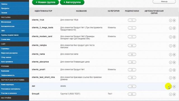This screenshot has width=179, height=101.
Task: Remove Group5 using the X icon
Action: [174, 94]
